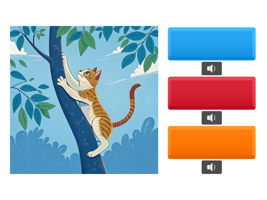Choose the orange answer button

point(212,143)
